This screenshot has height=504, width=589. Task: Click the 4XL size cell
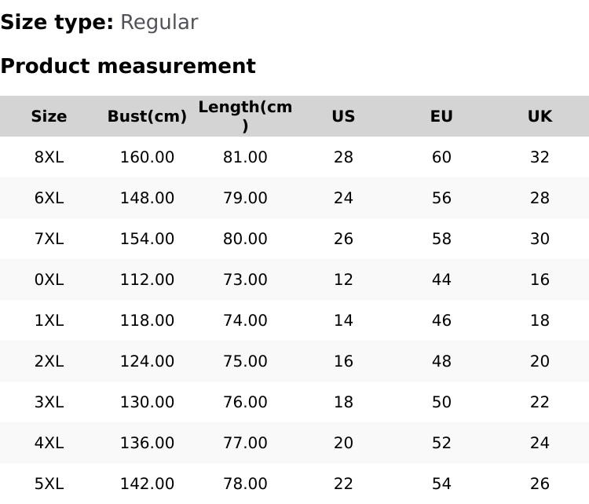(49, 443)
